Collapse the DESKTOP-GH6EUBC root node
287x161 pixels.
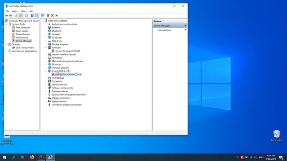[43, 21]
